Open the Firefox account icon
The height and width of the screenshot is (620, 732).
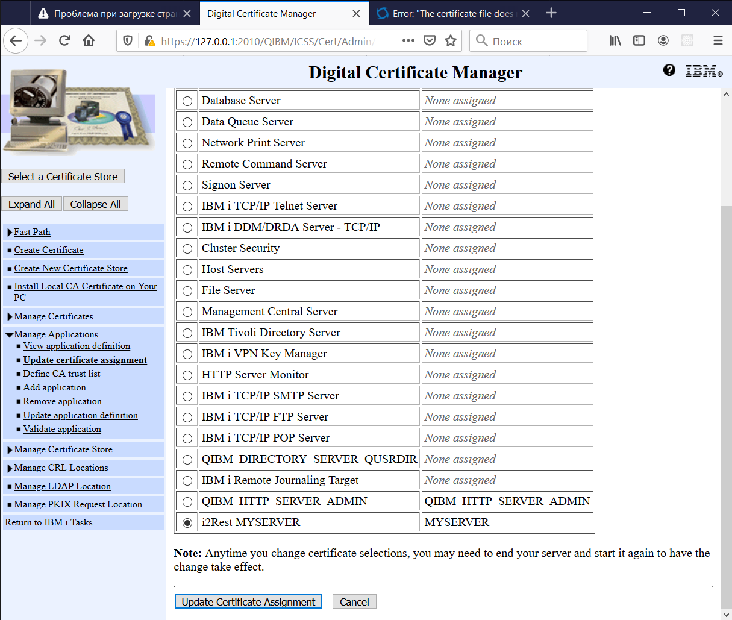663,40
